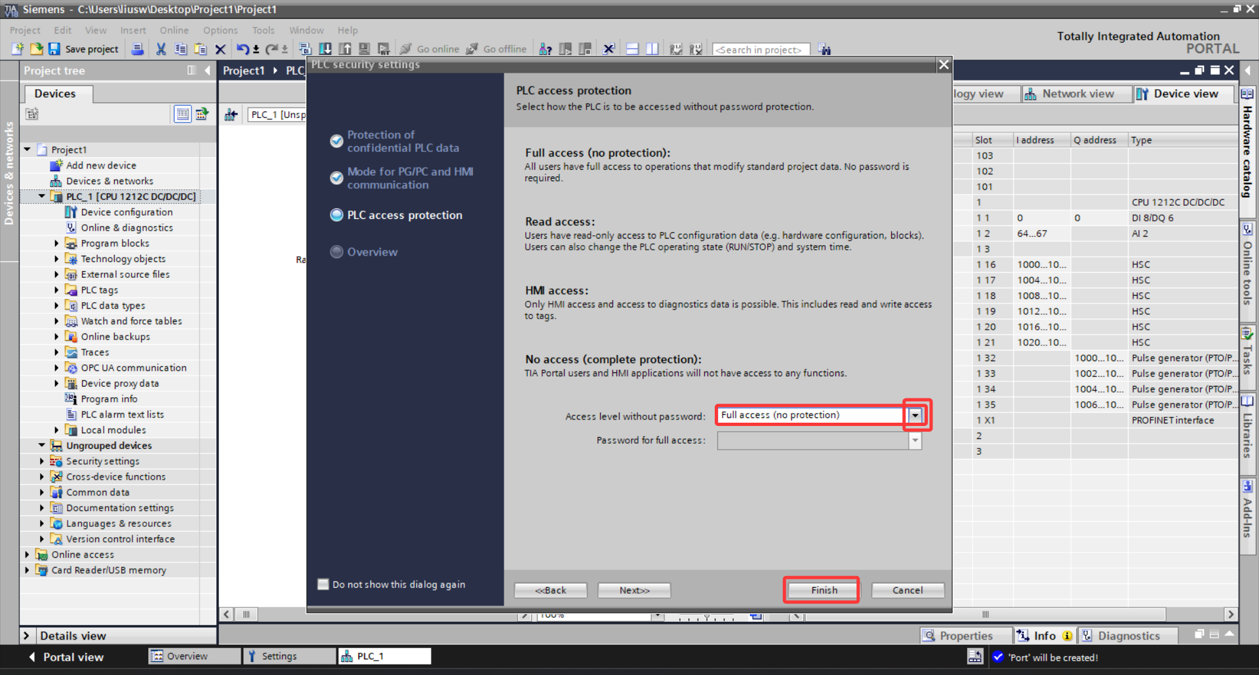The image size is (1259, 675).
Task: Click the Cut scissors icon
Action: (161, 48)
